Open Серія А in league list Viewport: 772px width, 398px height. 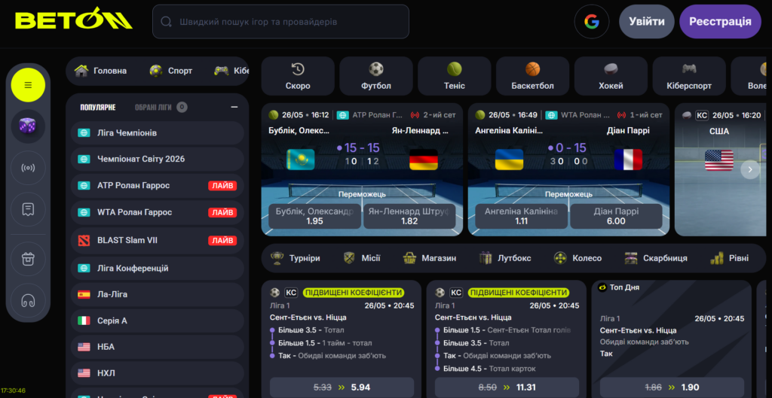click(x=158, y=321)
